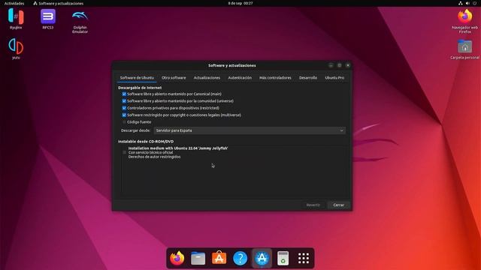The height and width of the screenshot is (270, 481).
Task: Open the clock calendar in top bar
Action: tap(240, 3)
